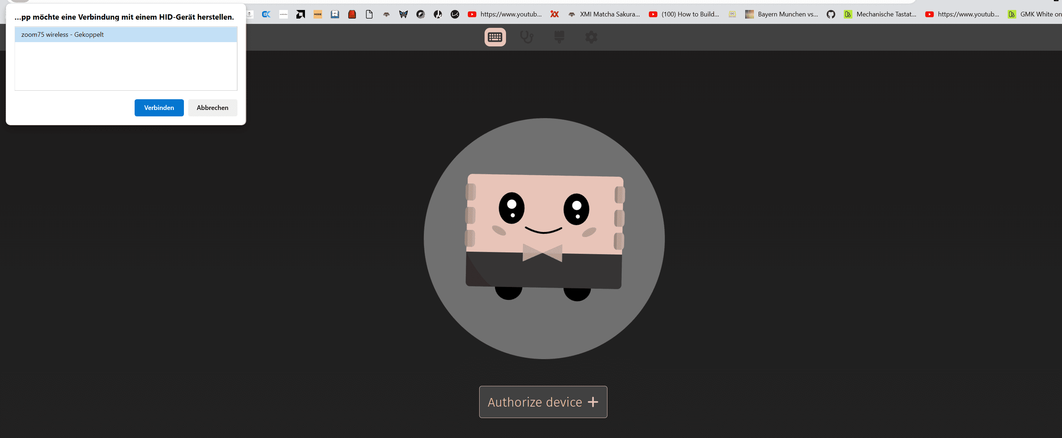The height and width of the screenshot is (438, 1062).
Task: Open the XMI Matcha Sakura bookmark
Action: click(x=604, y=14)
